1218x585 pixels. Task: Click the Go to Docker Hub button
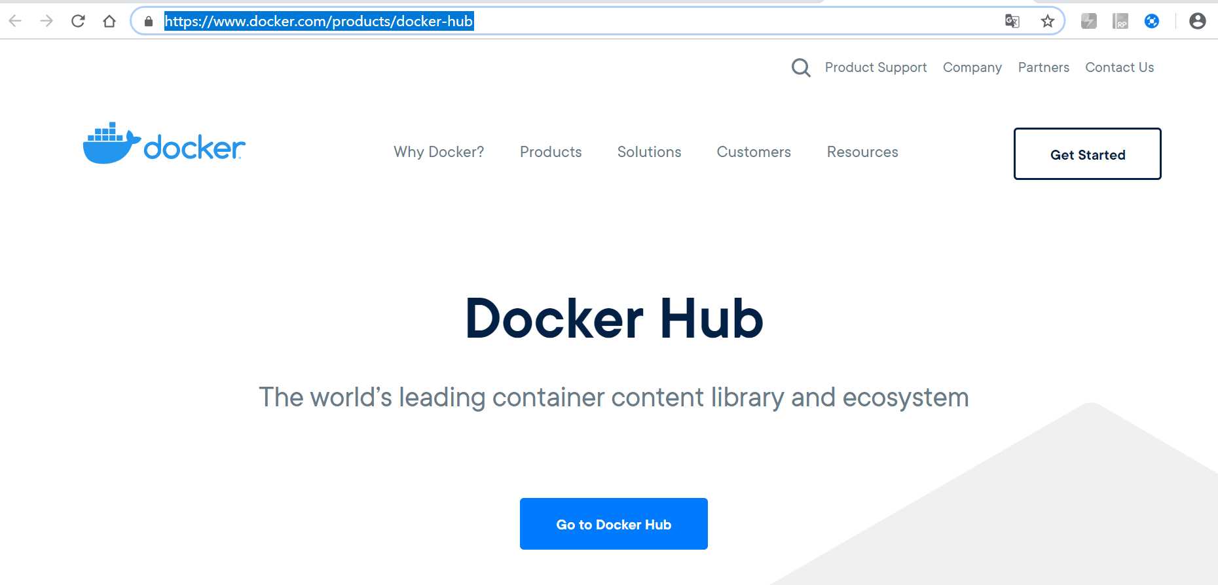pyautogui.click(x=614, y=524)
